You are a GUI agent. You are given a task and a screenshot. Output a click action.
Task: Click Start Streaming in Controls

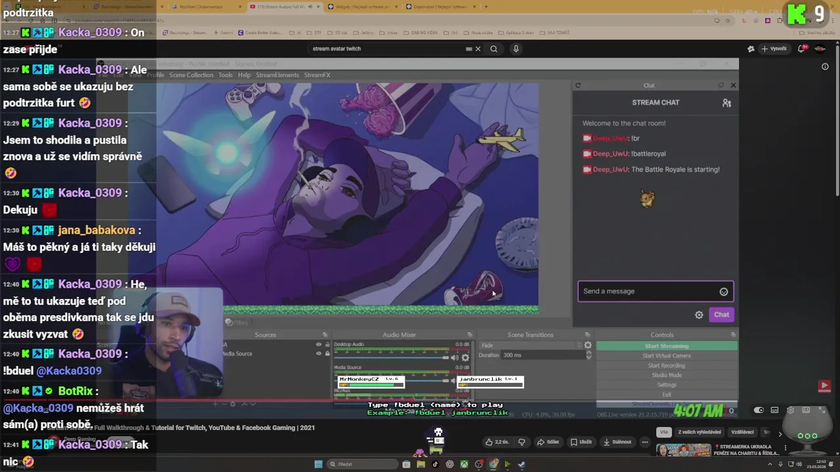[667, 346]
